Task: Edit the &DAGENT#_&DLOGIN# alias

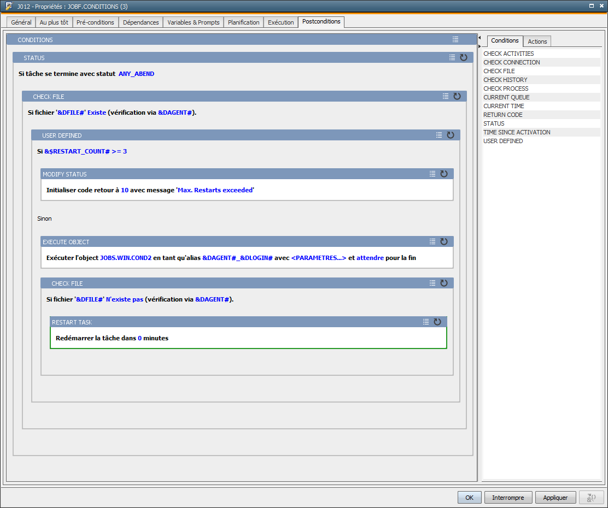Action: [x=237, y=258]
